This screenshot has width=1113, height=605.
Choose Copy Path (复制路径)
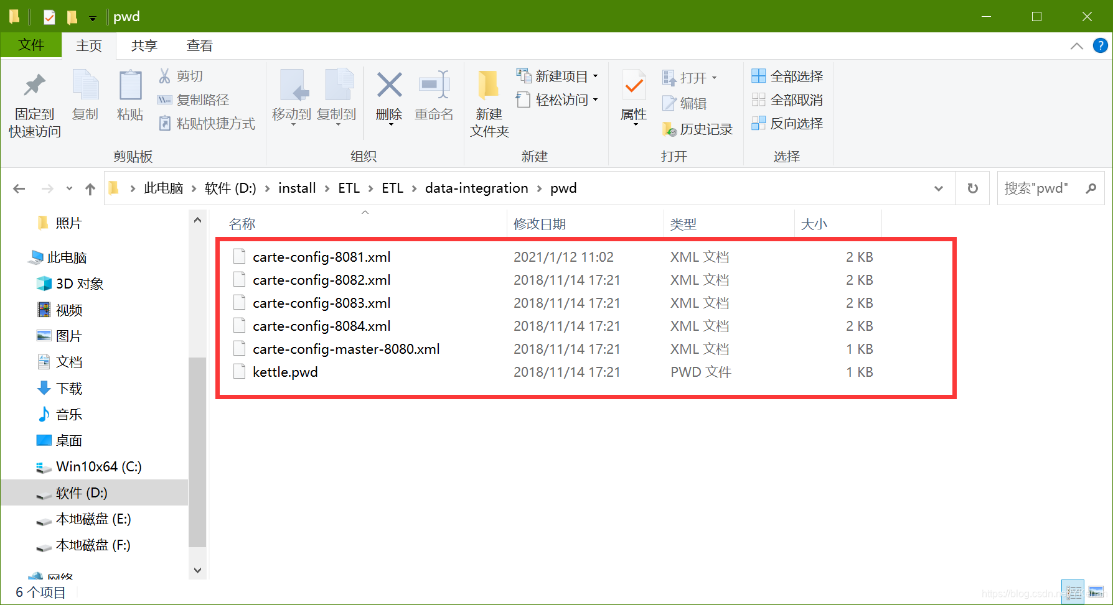193,99
